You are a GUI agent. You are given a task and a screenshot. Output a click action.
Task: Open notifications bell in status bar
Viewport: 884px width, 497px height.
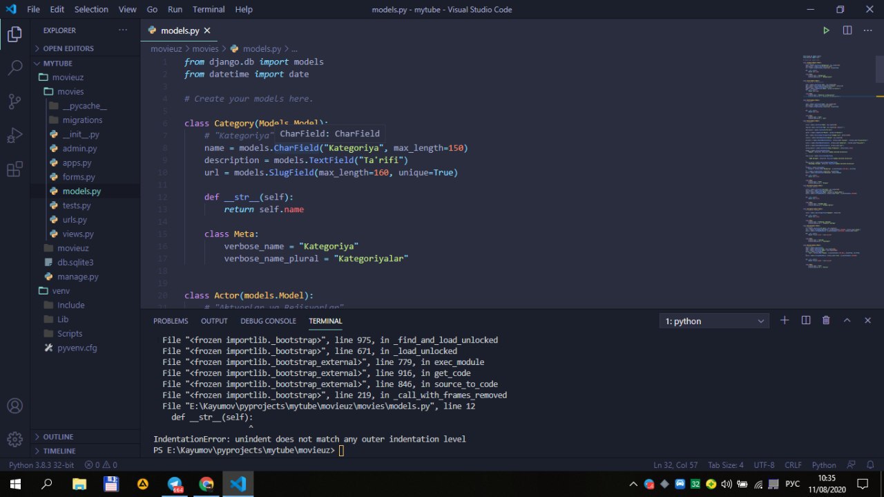pyautogui.click(x=869, y=465)
